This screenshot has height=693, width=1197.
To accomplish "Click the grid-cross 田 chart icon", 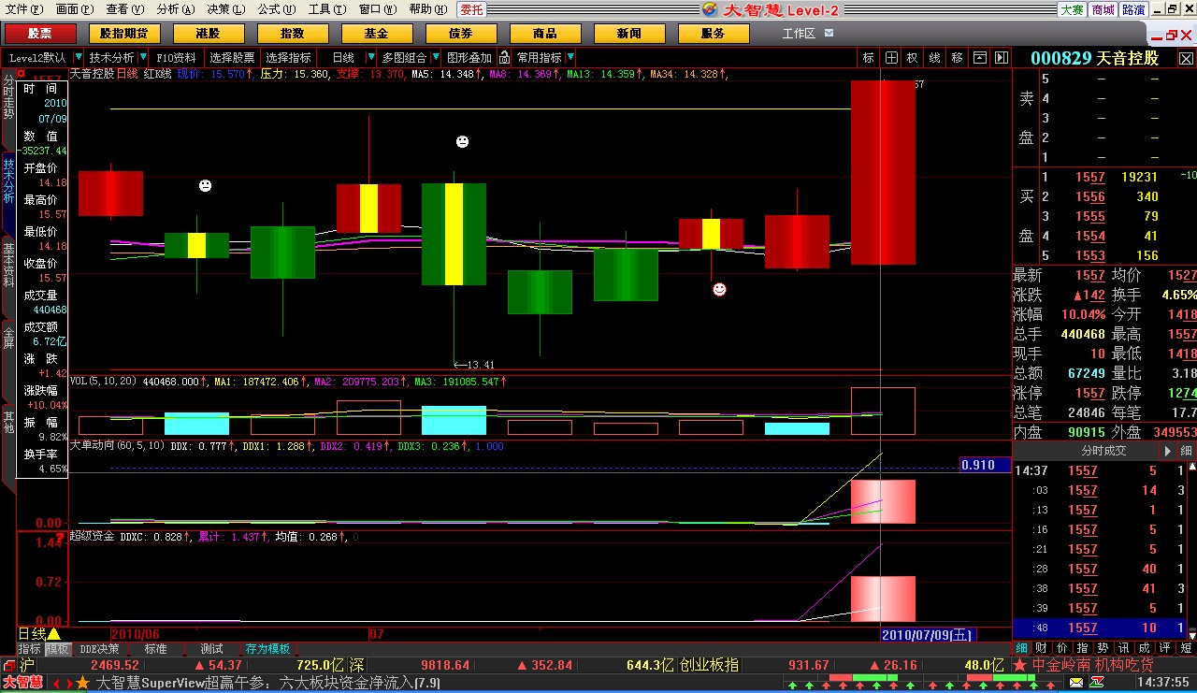I will [892, 57].
